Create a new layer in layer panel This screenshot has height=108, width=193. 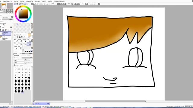1,27
